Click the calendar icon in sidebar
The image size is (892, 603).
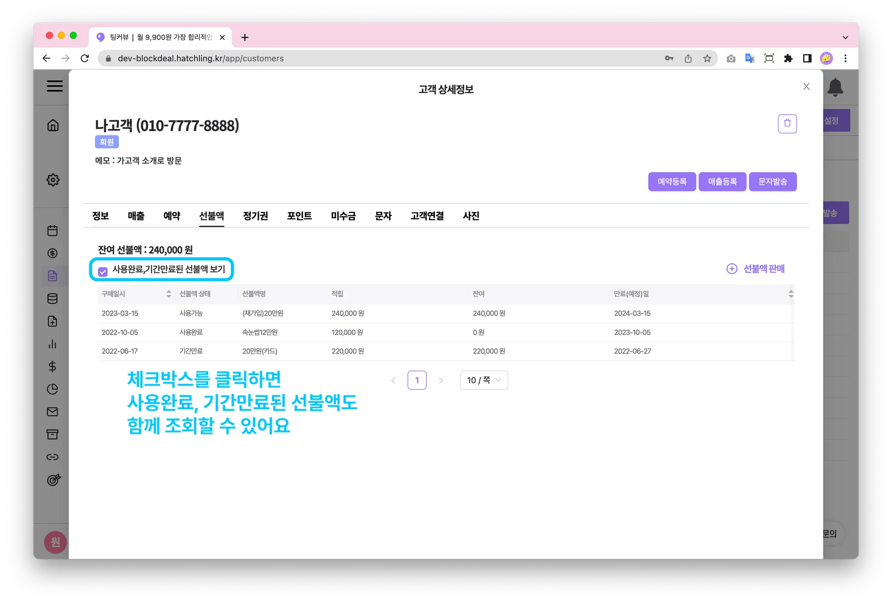[52, 230]
